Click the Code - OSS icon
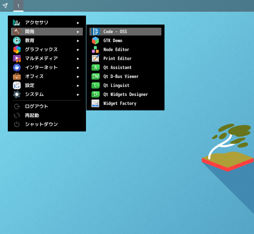The image size is (254, 234). 95,32
